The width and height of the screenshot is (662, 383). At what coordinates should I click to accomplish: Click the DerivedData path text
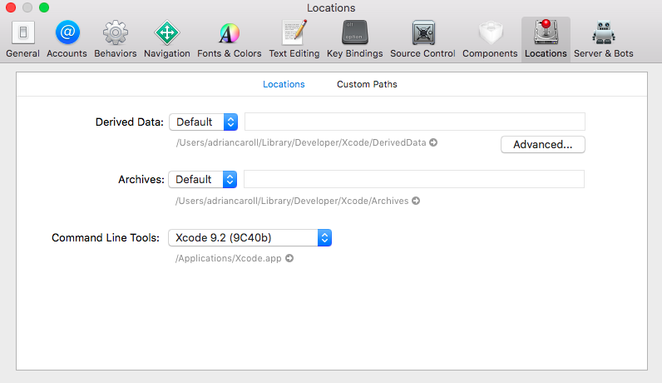tap(301, 142)
